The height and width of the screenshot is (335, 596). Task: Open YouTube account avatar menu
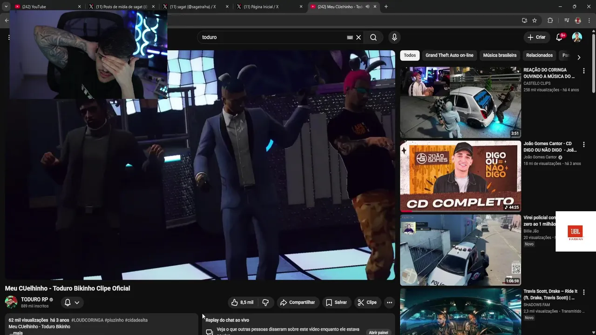[577, 37]
